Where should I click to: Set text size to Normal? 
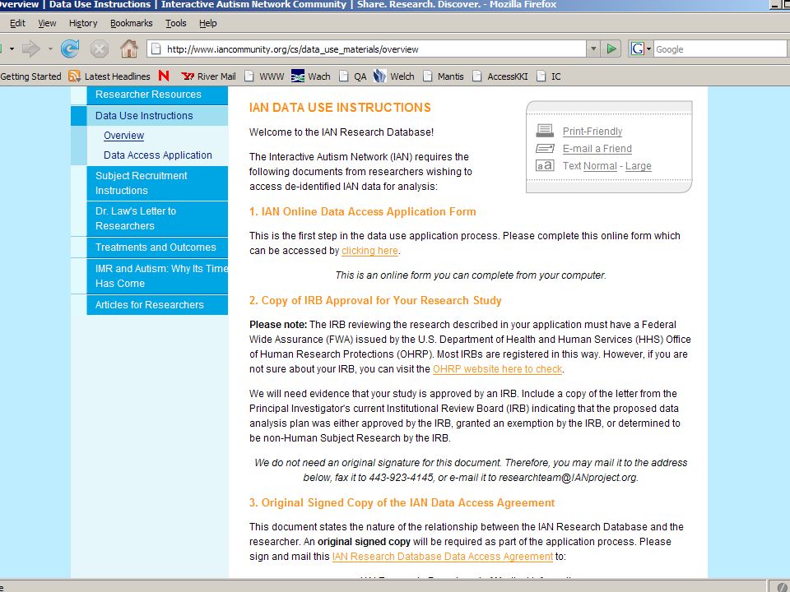coord(600,165)
